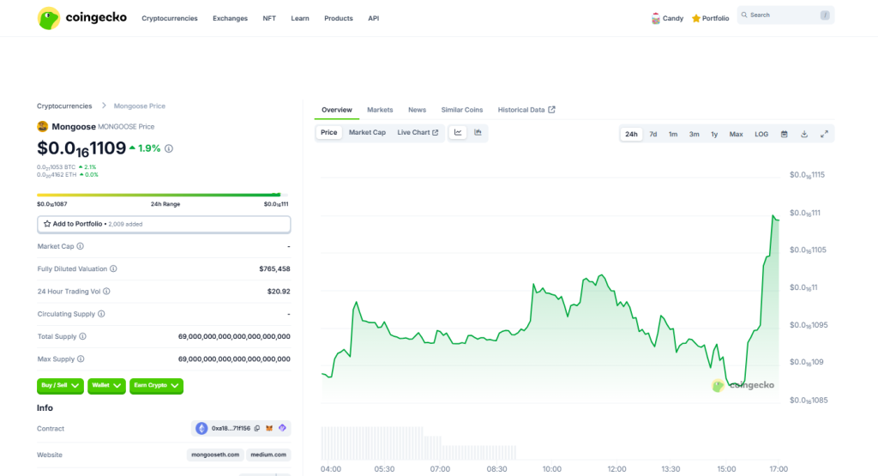
Task: Add the token to MetaMask via fox icon
Action: coord(270,428)
